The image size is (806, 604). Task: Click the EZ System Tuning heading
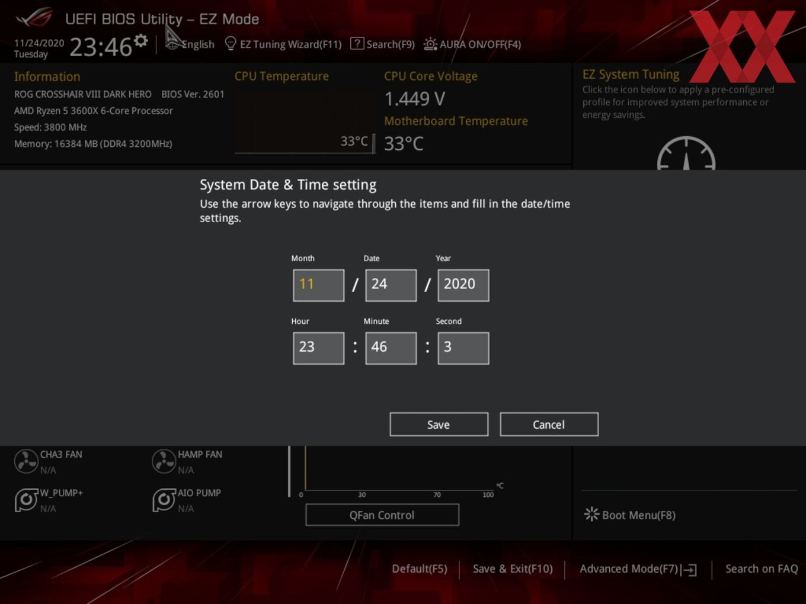(x=631, y=75)
